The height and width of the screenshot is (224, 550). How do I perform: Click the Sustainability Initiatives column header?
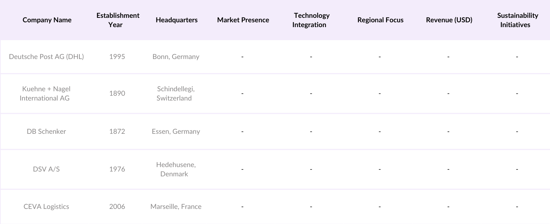(517, 20)
